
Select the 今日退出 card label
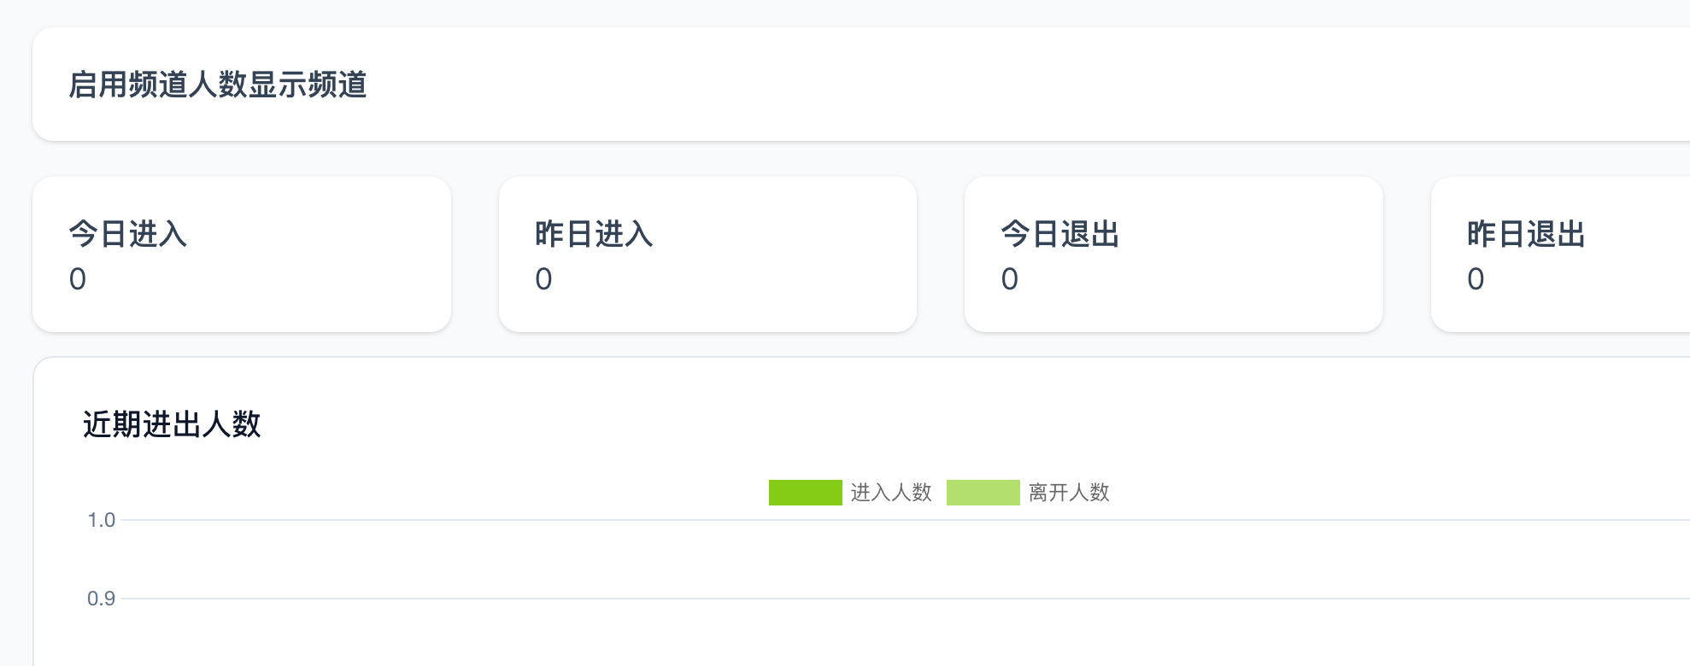(1060, 234)
